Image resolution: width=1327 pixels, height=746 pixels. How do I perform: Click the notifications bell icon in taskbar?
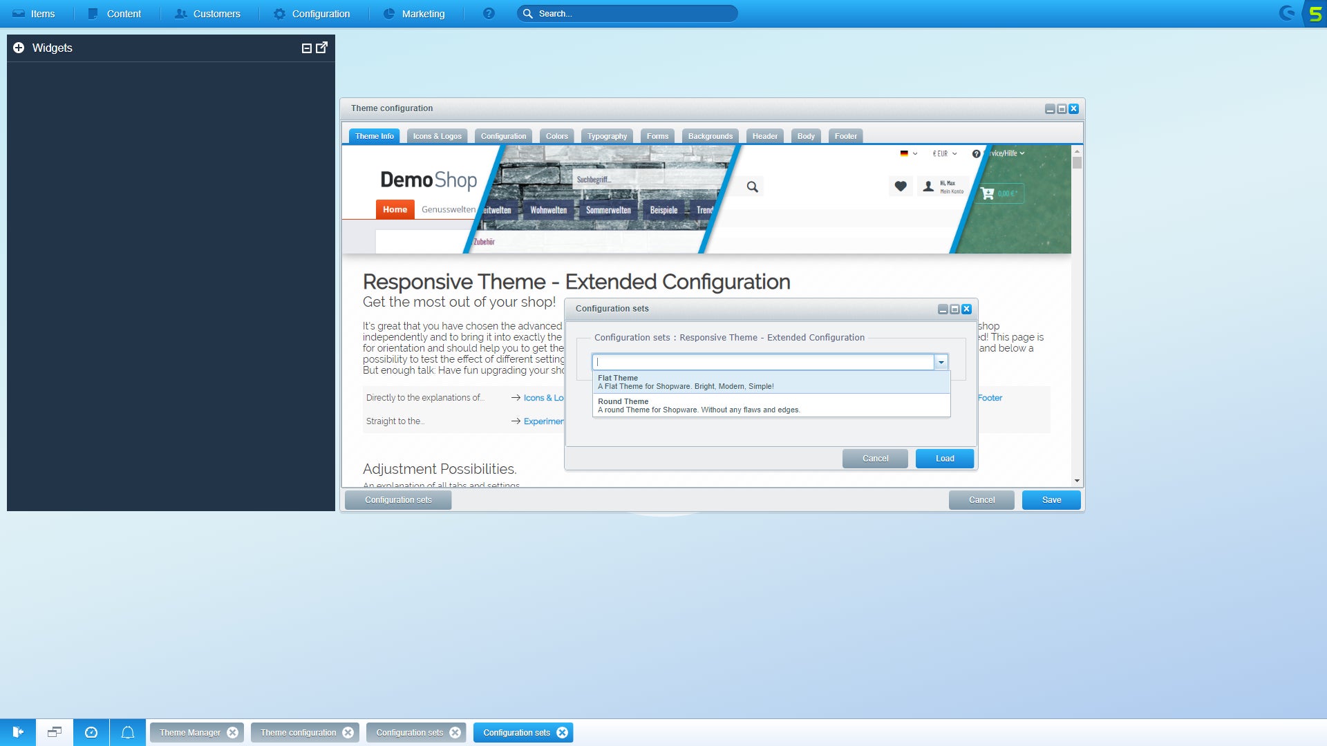[128, 732]
